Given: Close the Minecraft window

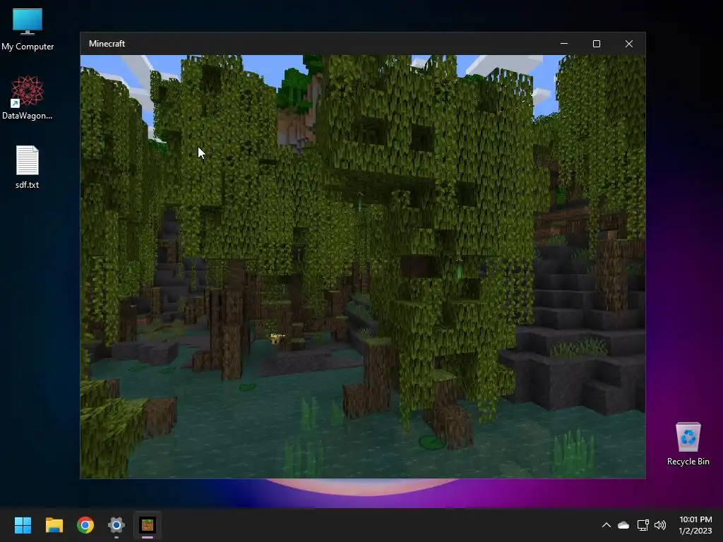Looking at the screenshot, I should 629,43.
